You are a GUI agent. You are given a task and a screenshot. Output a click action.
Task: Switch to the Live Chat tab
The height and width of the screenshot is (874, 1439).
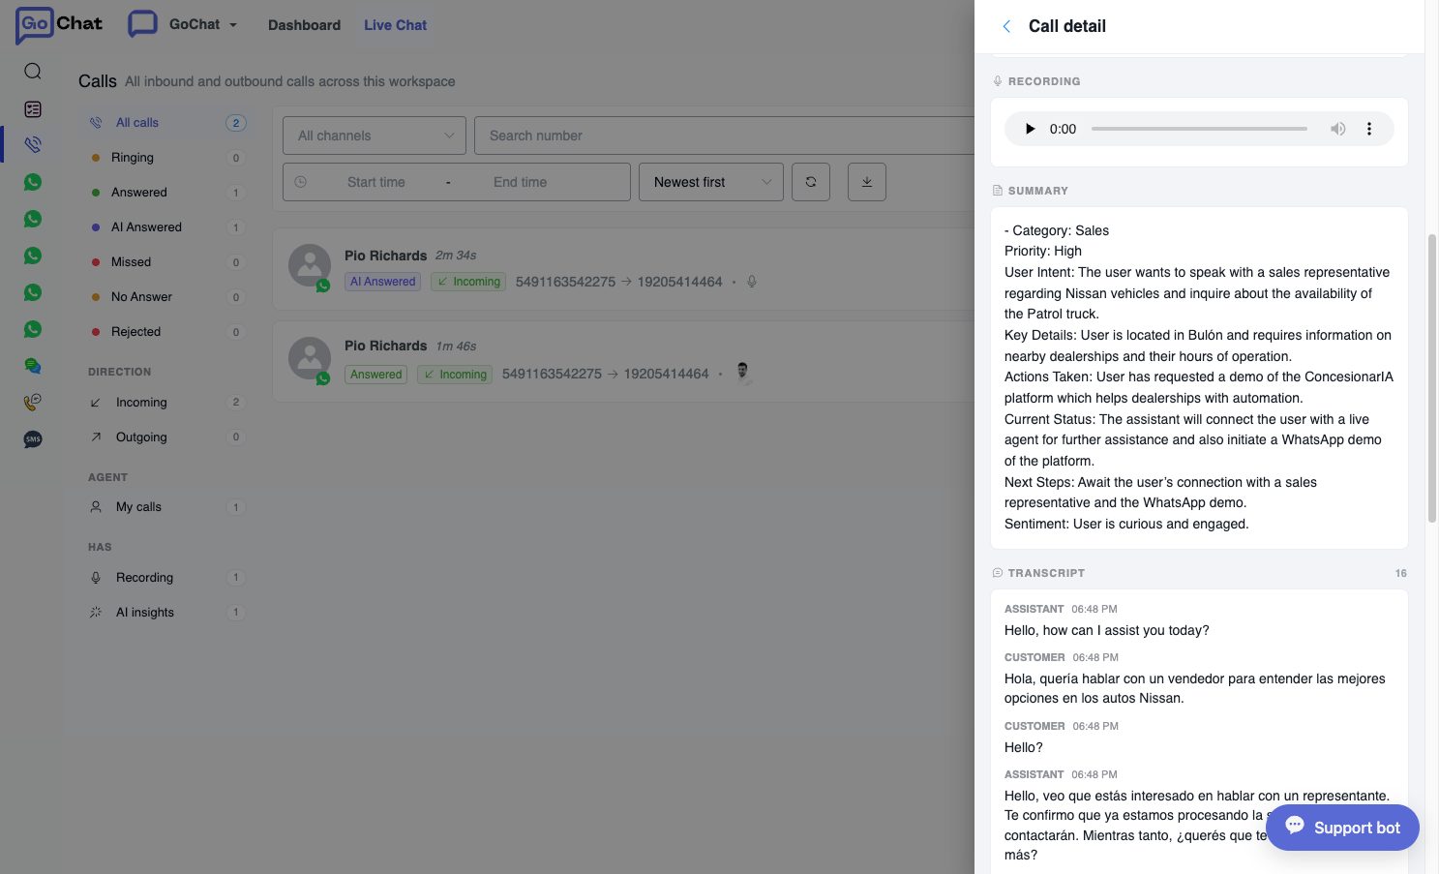click(395, 25)
